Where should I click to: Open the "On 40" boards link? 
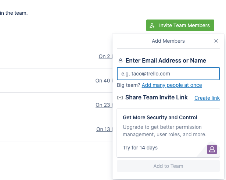[103, 81]
